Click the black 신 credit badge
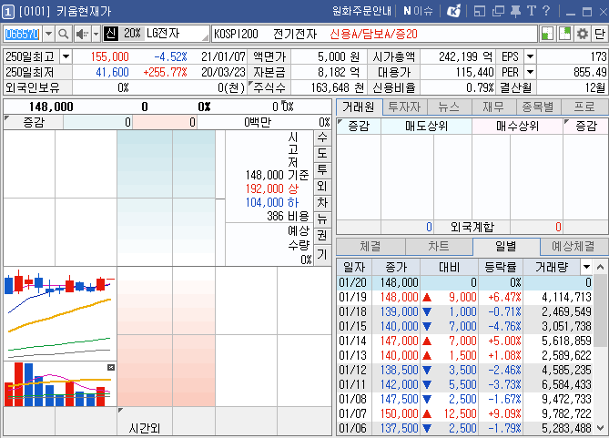 (x=111, y=34)
